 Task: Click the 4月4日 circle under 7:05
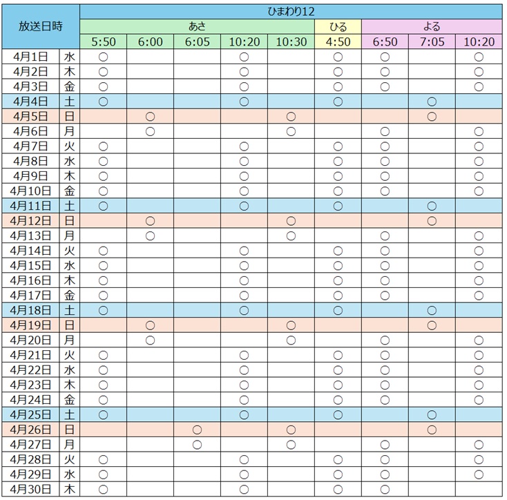pos(432,102)
